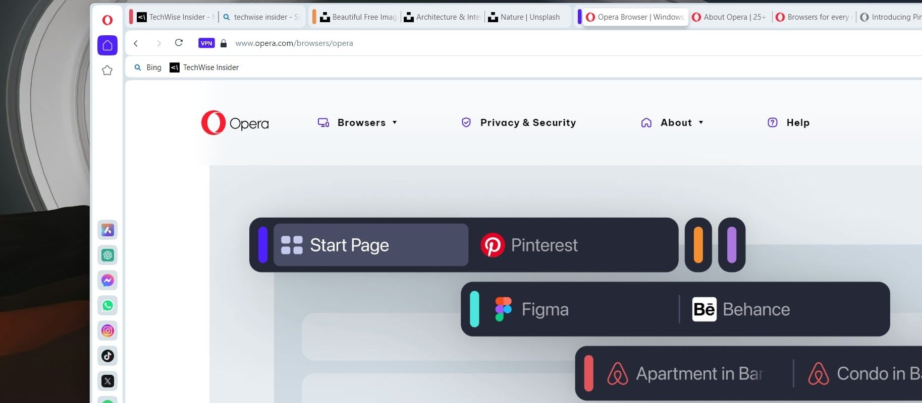Click the collapsed purple island in illustration

(x=732, y=245)
